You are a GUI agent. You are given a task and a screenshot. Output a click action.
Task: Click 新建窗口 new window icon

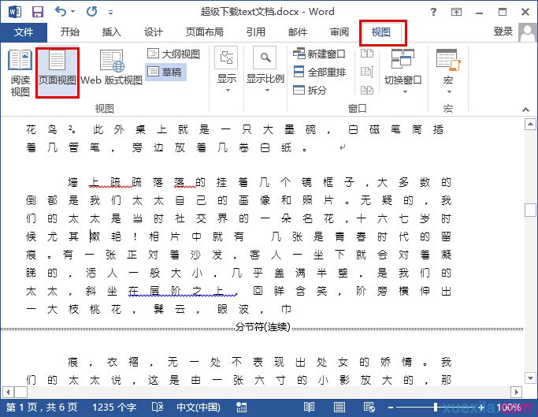coord(320,54)
